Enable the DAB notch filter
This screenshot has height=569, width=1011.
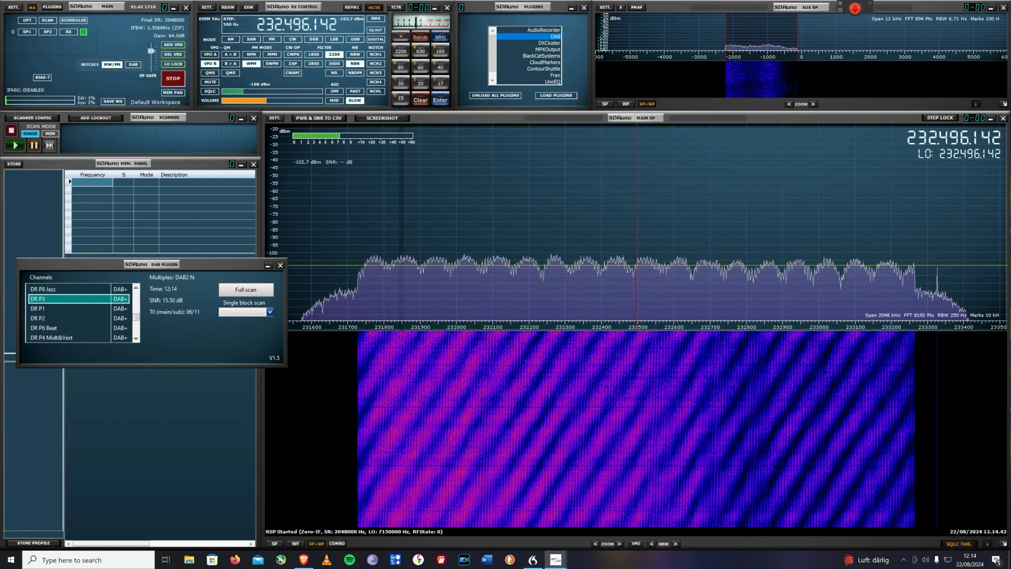(133, 64)
